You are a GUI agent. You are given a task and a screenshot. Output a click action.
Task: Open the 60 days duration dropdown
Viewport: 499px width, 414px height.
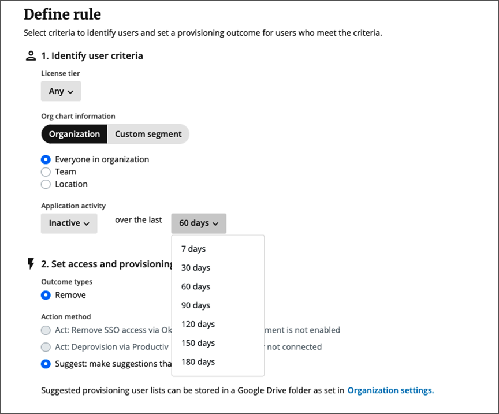pyautogui.click(x=199, y=223)
